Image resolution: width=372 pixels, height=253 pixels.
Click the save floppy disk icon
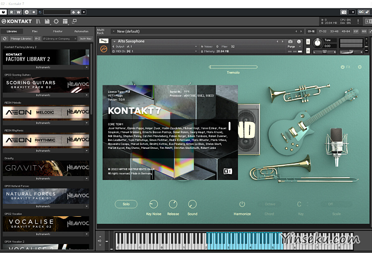tap(47, 21)
